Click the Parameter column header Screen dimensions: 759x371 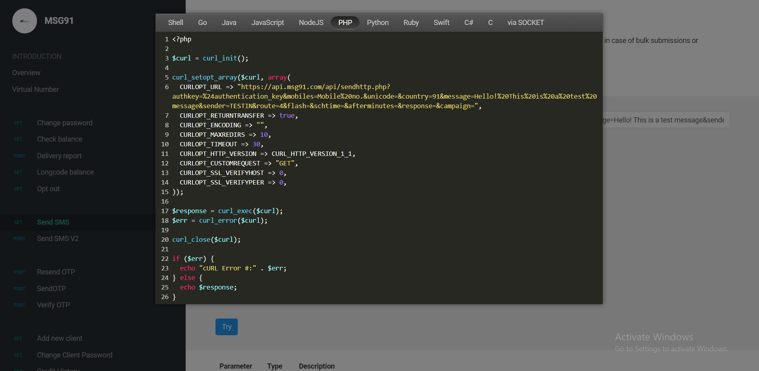(x=236, y=366)
